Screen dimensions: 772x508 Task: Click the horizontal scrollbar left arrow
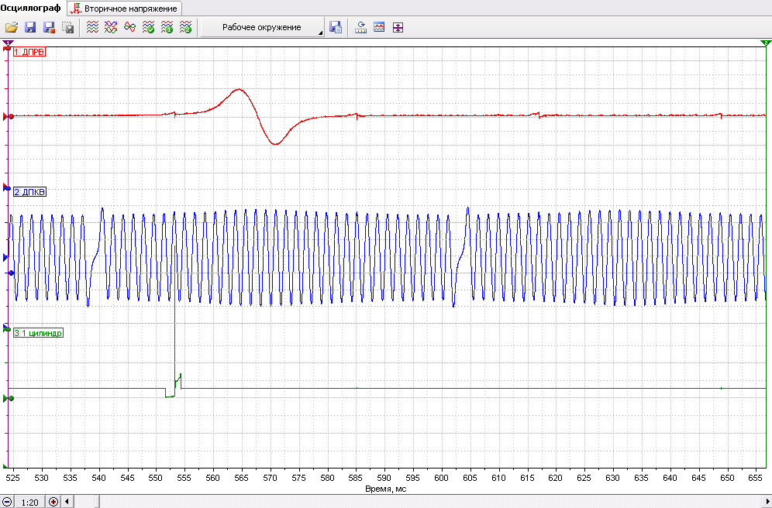tap(67, 502)
